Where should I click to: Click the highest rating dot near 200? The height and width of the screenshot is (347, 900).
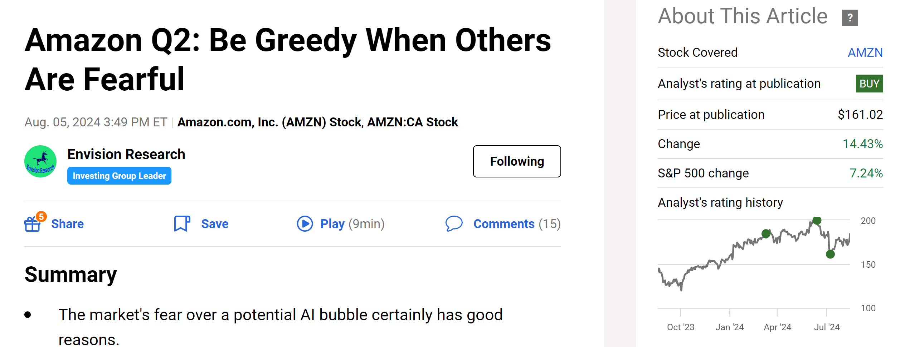817,221
